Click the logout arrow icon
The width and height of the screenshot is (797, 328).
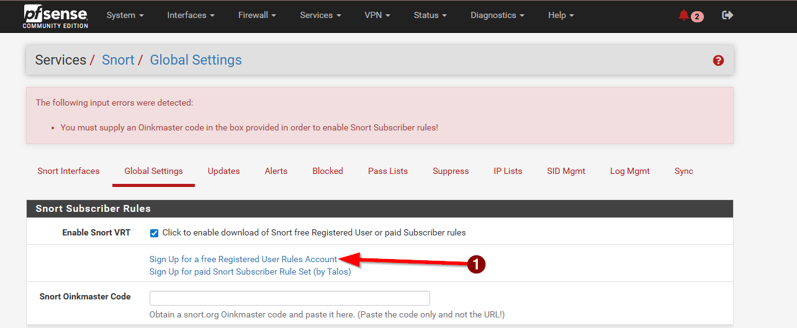(727, 16)
